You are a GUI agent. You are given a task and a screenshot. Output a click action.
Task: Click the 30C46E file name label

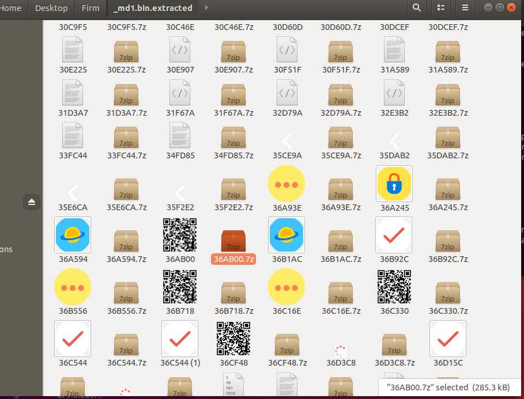pyautogui.click(x=180, y=27)
